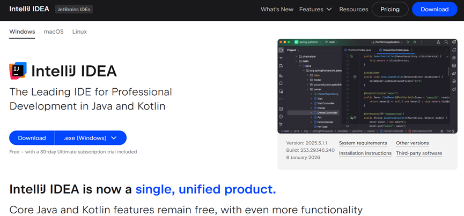
Task: Click the AI Assistant spiral icon in IDE
Action: (x=454, y=58)
